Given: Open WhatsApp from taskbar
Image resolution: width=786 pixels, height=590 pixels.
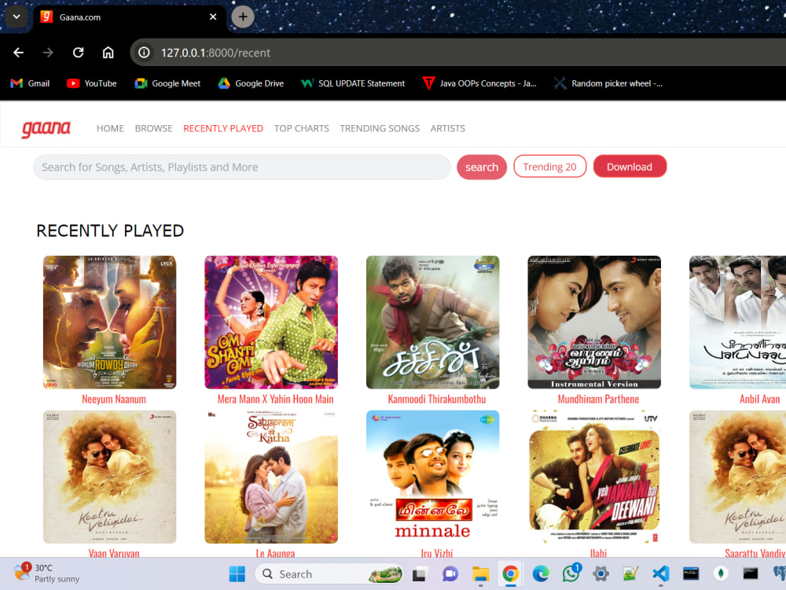Looking at the screenshot, I should [571, 574].
